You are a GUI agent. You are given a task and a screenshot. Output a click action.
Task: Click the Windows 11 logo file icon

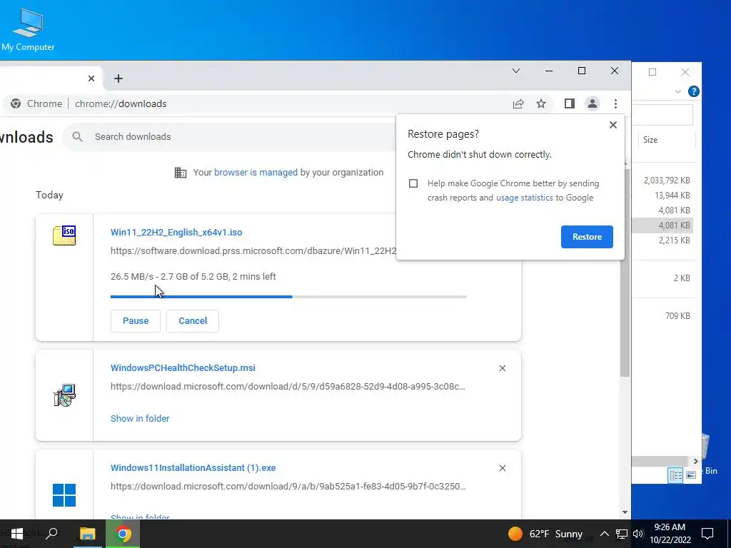pyautogui.click(x=64, y=495)
